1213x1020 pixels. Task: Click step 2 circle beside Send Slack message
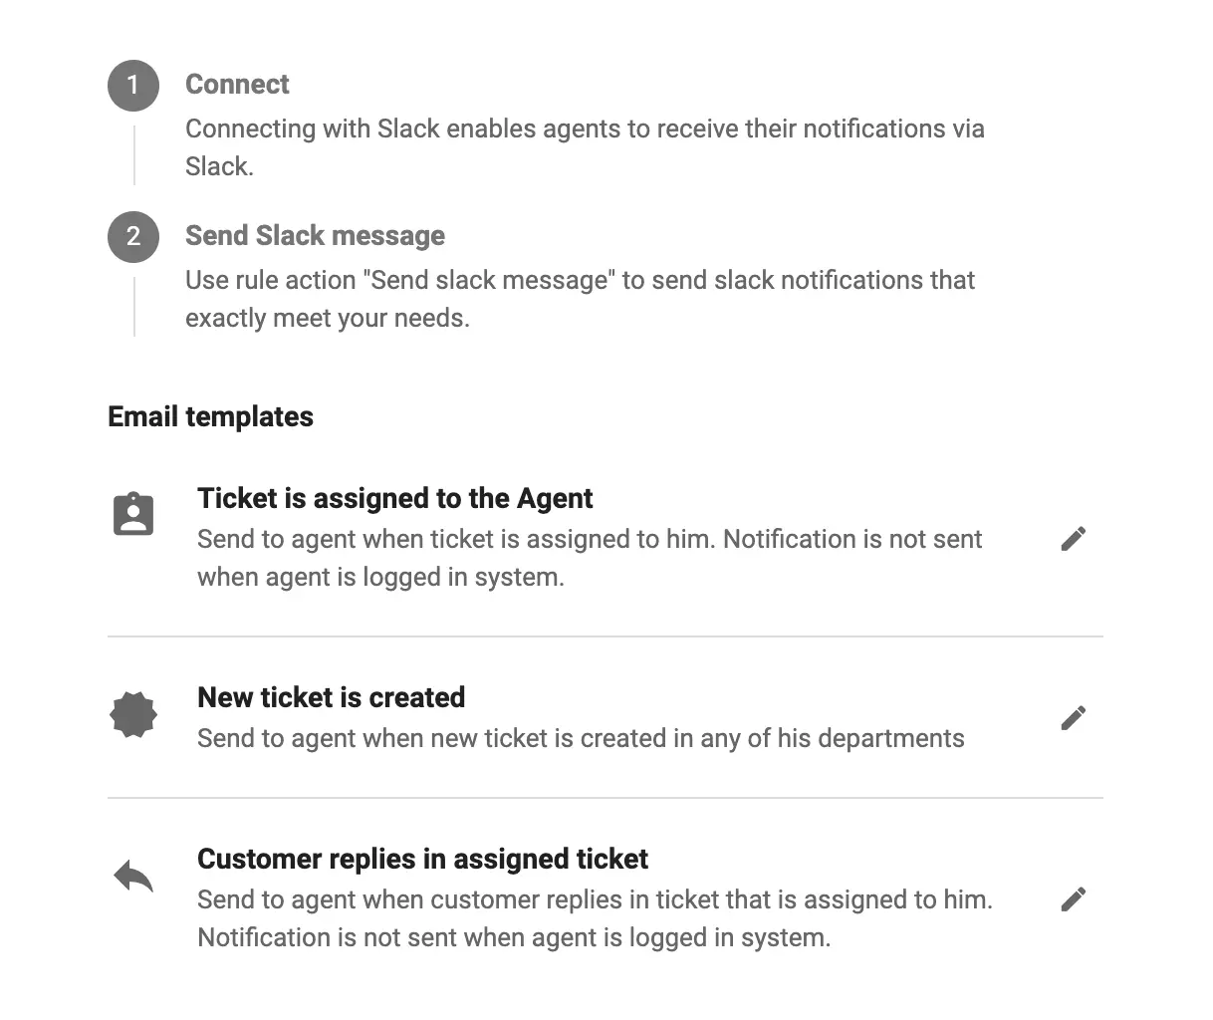tap(132, 237)
